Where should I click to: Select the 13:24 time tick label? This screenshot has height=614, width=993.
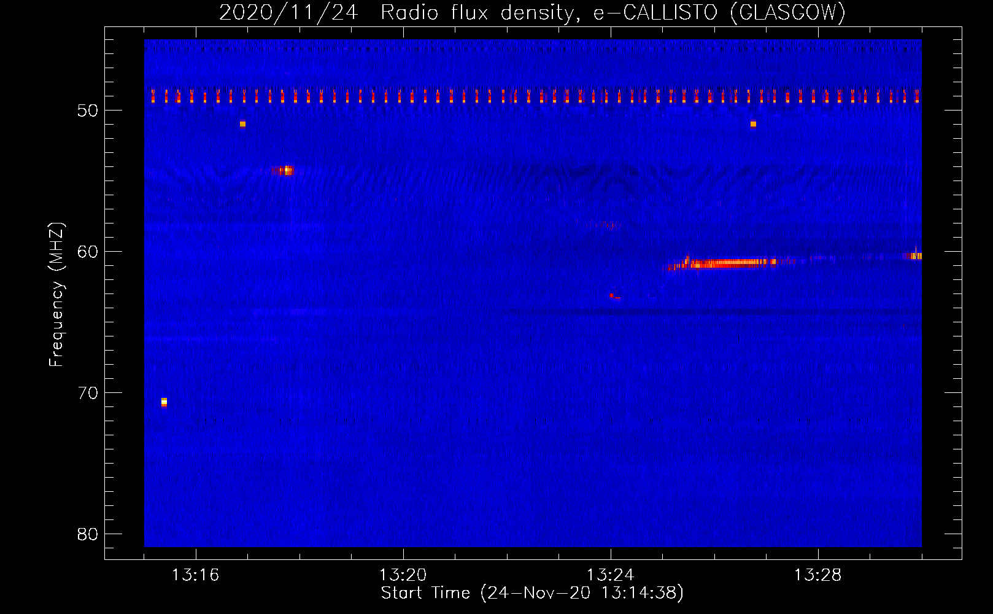[x=610, y=575]
